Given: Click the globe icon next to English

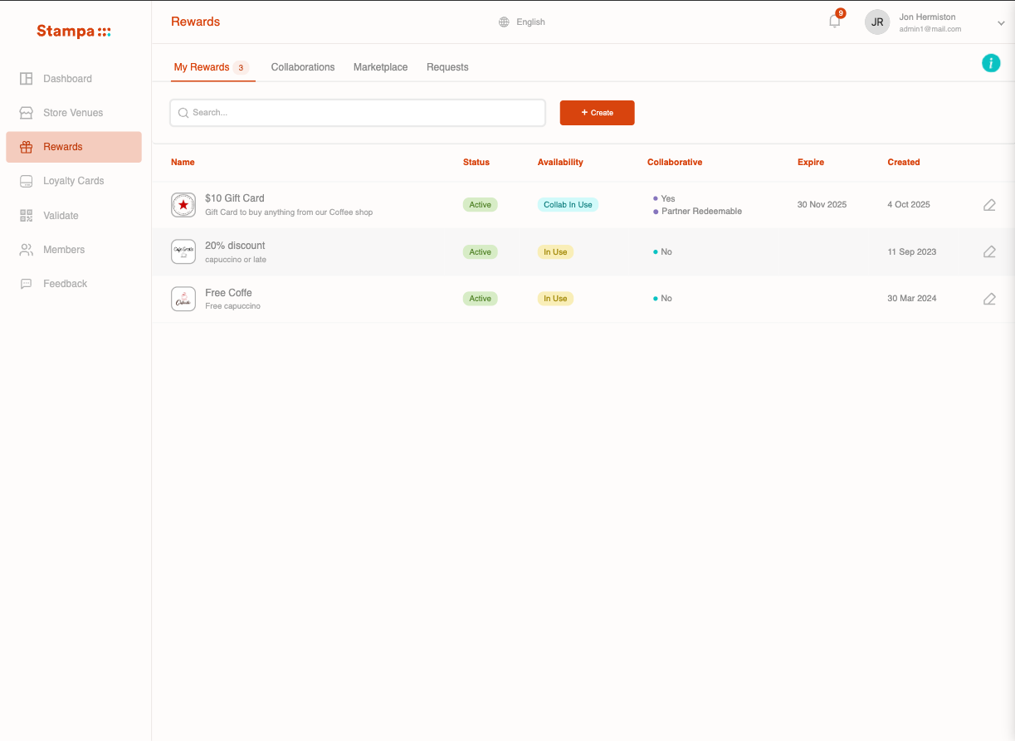Looking at the screenshot, I should tap(504, 22).
